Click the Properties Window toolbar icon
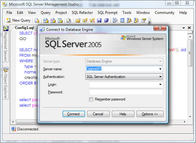Image resolution: width=196 pixels, height=143 pixels. click(x=144, y=20)
